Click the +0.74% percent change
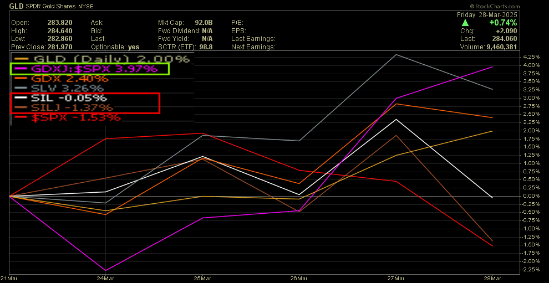Screen dimensions: 549x283 coord(504,23)
